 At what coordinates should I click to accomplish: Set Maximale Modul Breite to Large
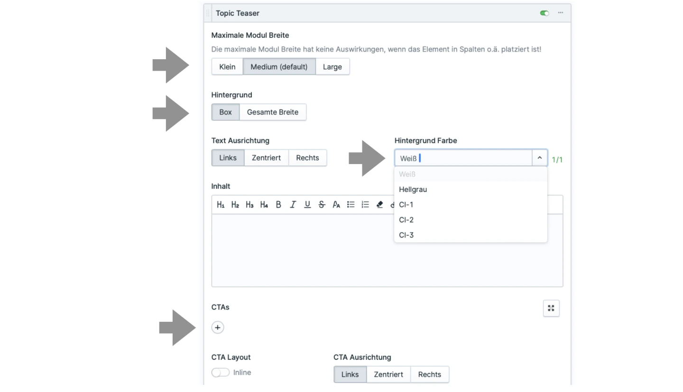[x=332, y=67]
